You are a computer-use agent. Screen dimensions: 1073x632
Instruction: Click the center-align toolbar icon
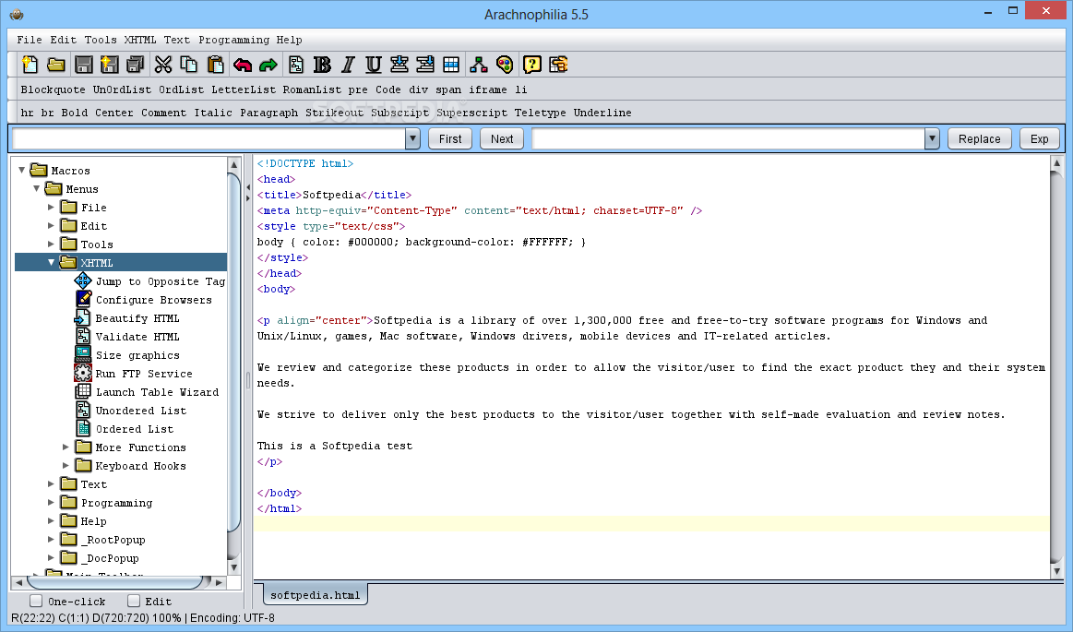(399, 65)
